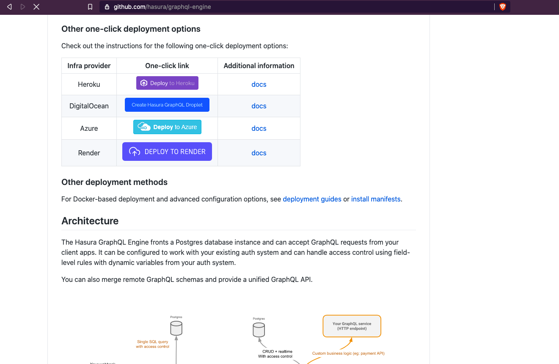The height and width of the screenshot is (364, 559).
Task: Click the bookmark icon in toolbar
Action: click(90, 7)
